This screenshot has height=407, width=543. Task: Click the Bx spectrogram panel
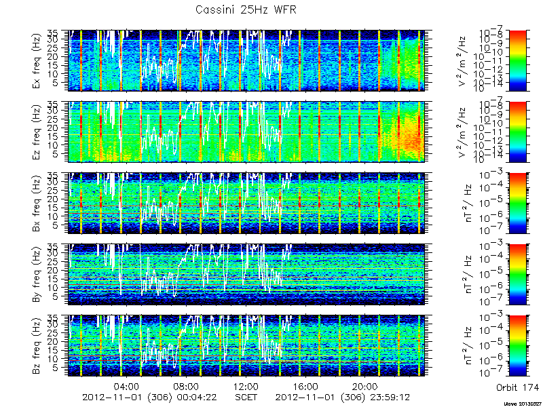click(x=246, y=203)
